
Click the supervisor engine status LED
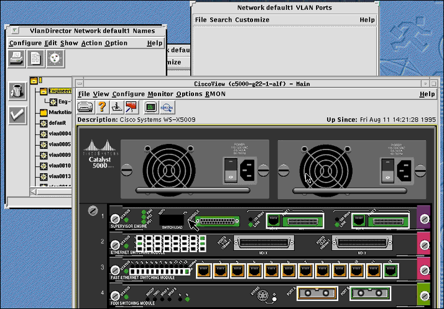(x=126, y=220)
